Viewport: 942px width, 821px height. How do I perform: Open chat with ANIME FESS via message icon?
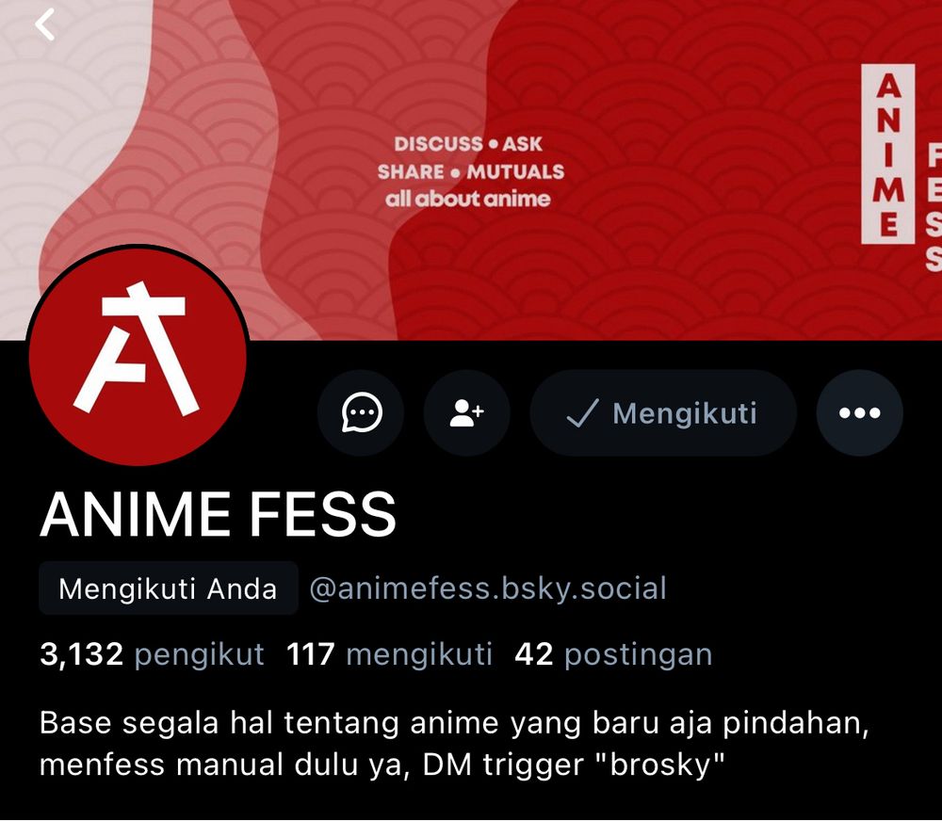(361, 412)
